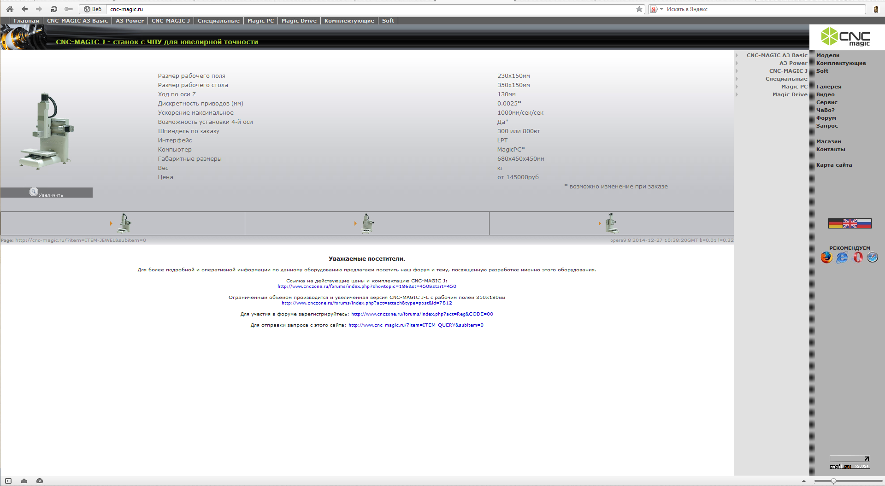Image resolution: width=885 pixels, height=486 pixels.
Task: Open the Контакты link
Action: (831, 149)
